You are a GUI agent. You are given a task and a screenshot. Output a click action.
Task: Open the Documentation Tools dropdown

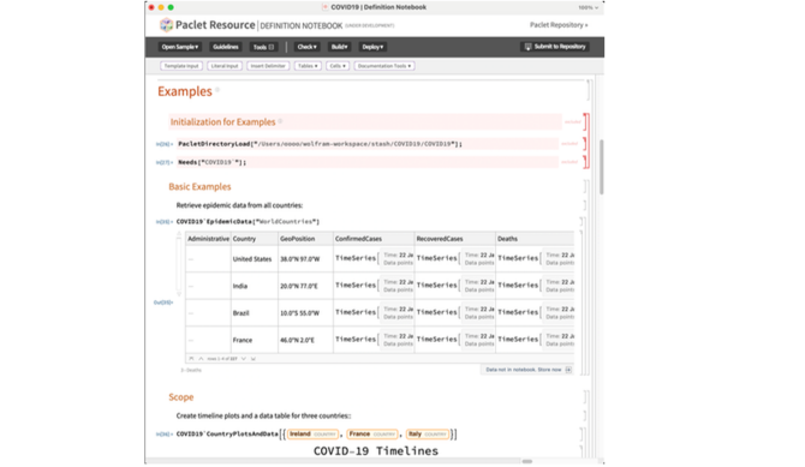[384, 66]
